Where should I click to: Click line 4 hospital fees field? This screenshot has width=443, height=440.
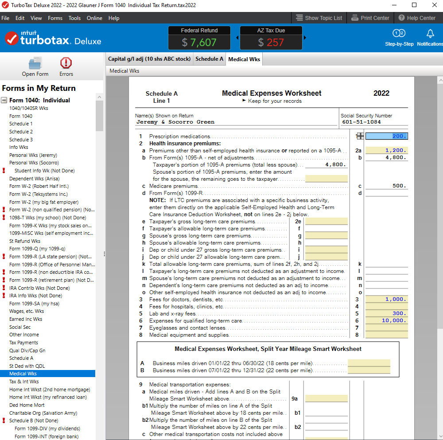click(x=386, y=306)
